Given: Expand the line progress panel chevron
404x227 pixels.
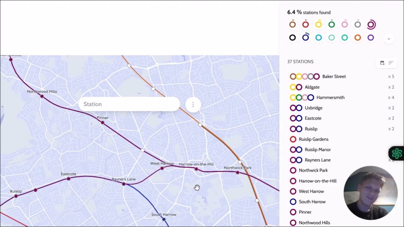Looking at the screenshot, I should (389, 39).
